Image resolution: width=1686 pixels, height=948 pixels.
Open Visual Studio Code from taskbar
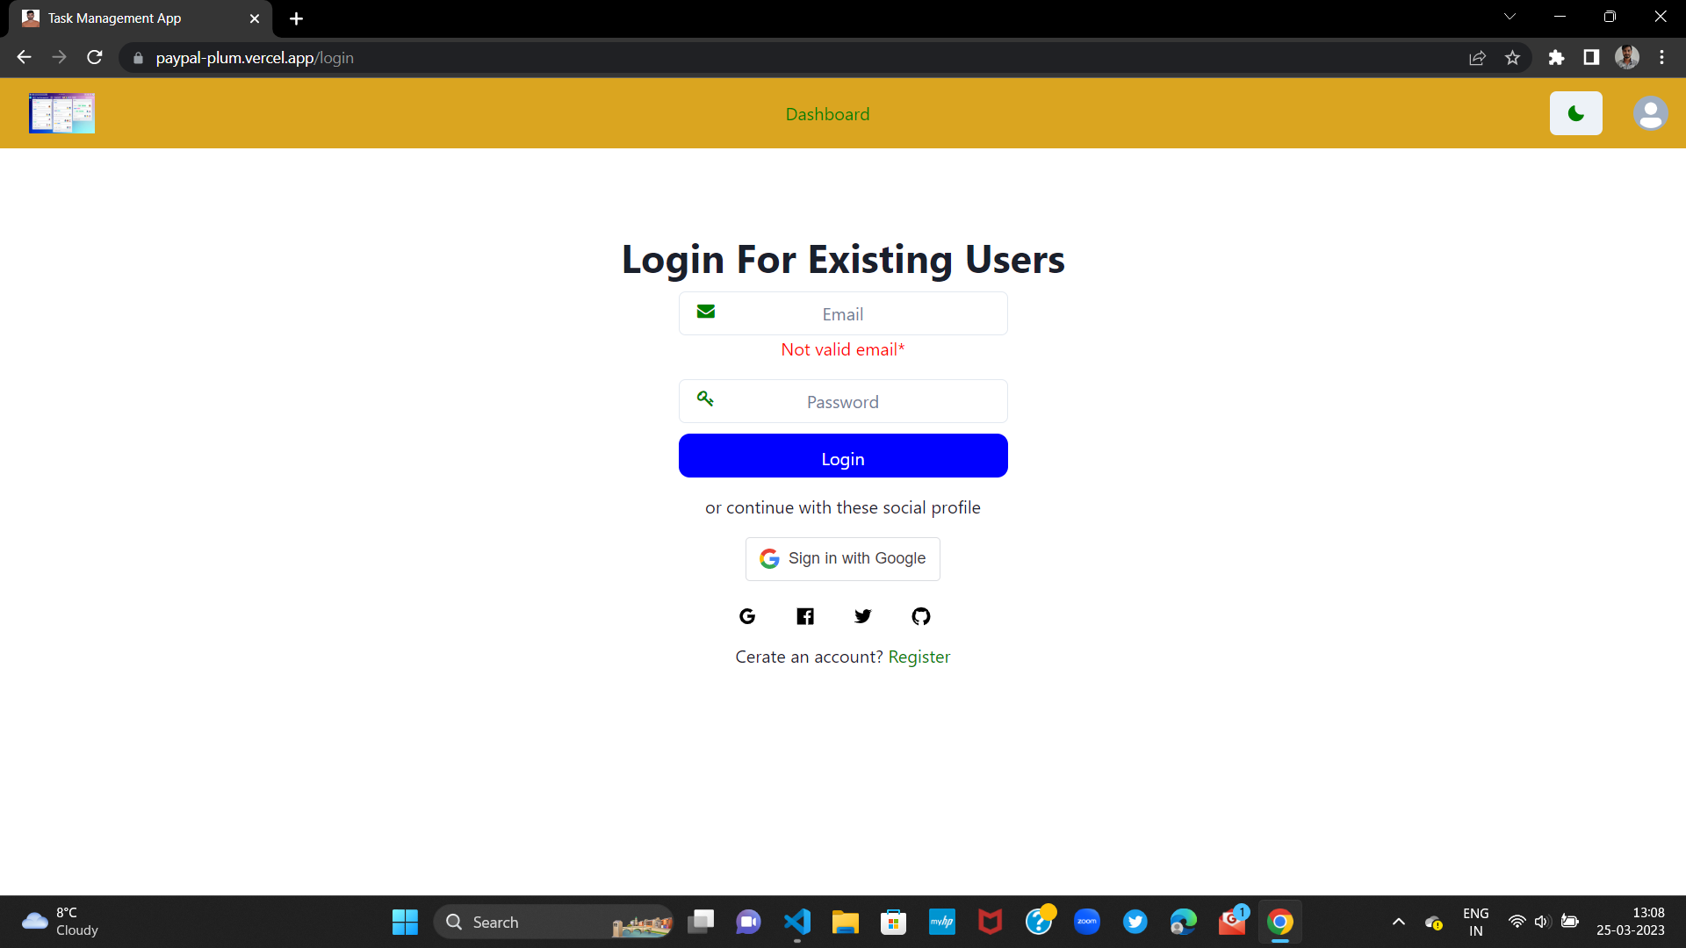[796, 922]
